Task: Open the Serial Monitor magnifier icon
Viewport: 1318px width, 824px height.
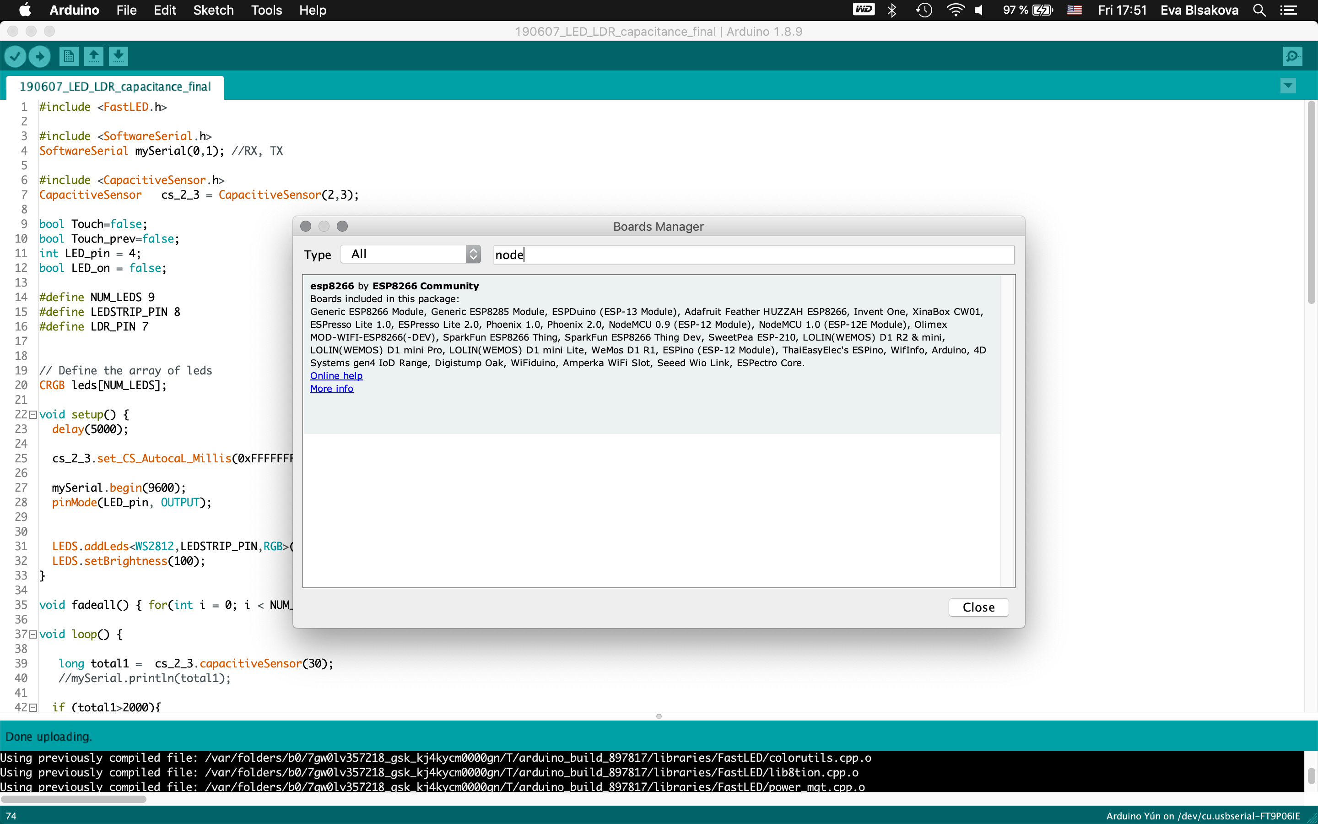Action: pyautogui.click(x=1292, y=56)
